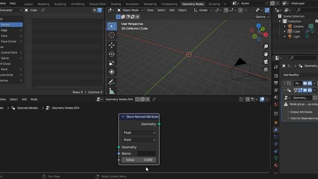Expand the Internal Dependencies panel

(x=302, y=118)
